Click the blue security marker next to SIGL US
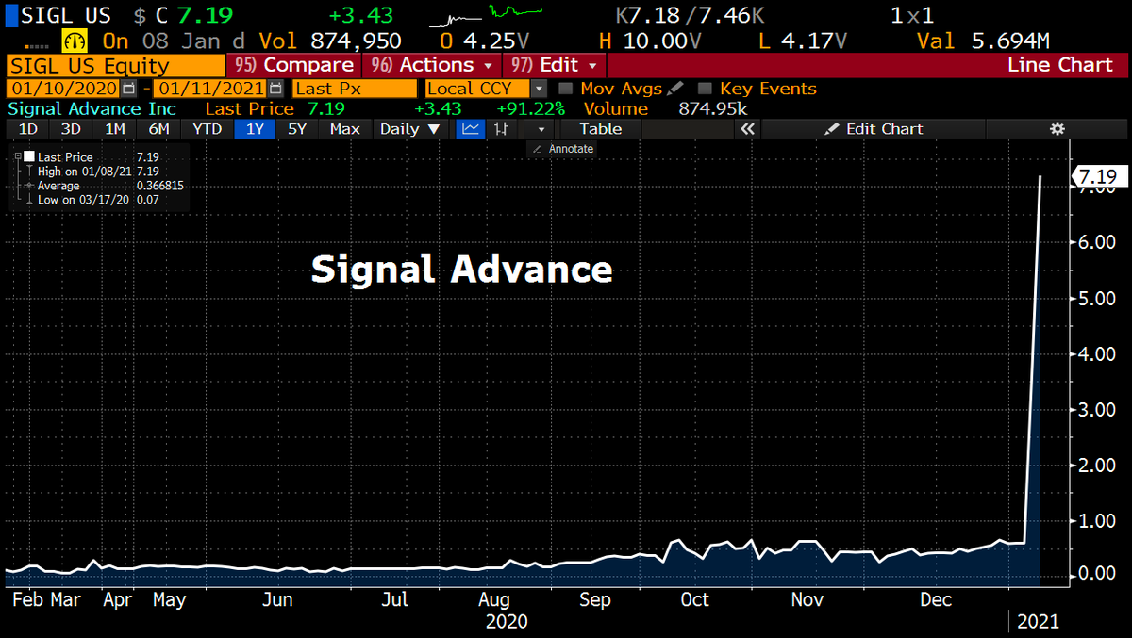The height and width of the screenshot is (638, 1132). pos(10,17)
